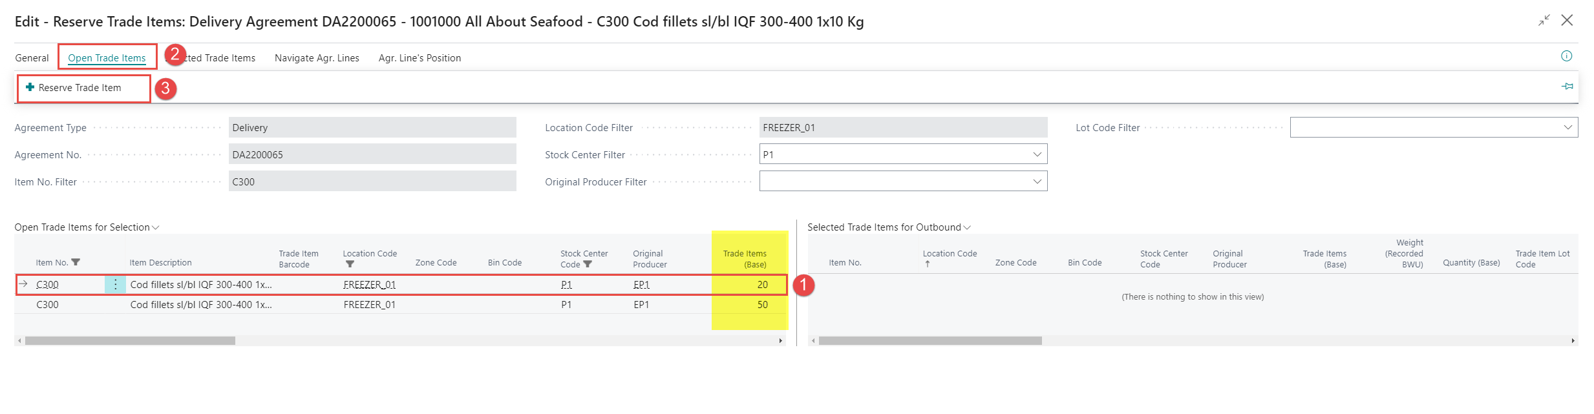
Task: Expand the Lot Code Filter dropdown
Action: coord(1567,127)
